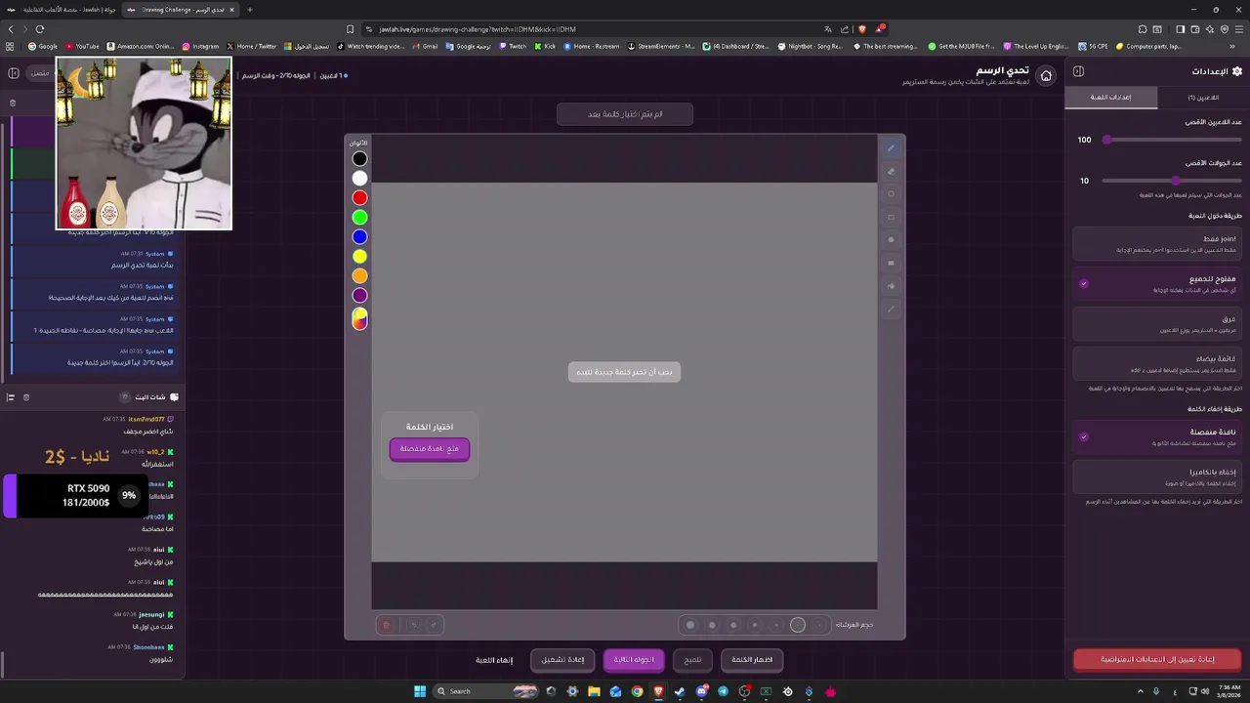Choose the black color swatch
The width and height of the screenshot is (1250, 703).
tap(360, 158)
